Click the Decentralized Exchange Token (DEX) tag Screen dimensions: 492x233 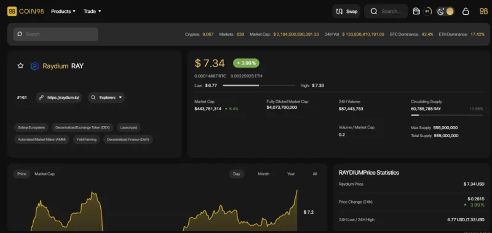coord(82,127)
